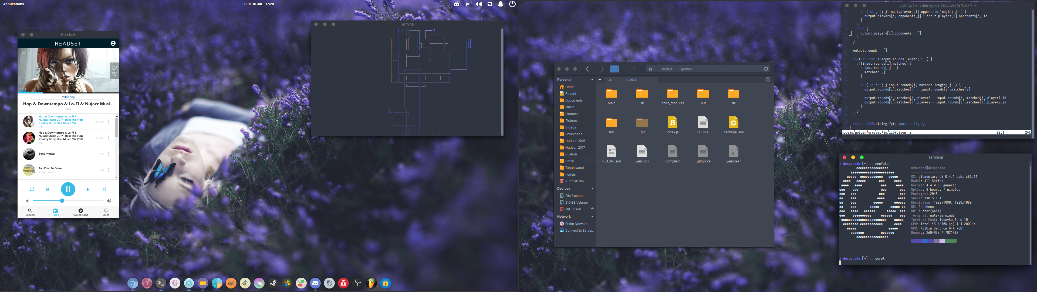Collapse the player with the down chevron
The image size is (1037, 292).
(23, 53)
